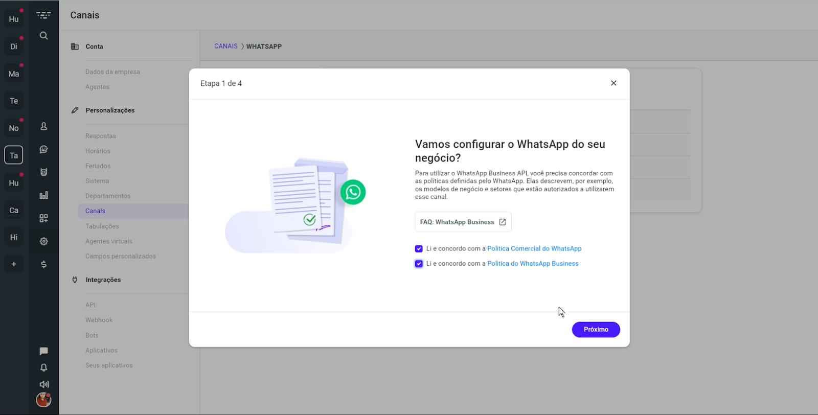Click the Integrações section header
Image resolution: width=818 pixels, height=415 pixels.
click(x=103, y=280)
